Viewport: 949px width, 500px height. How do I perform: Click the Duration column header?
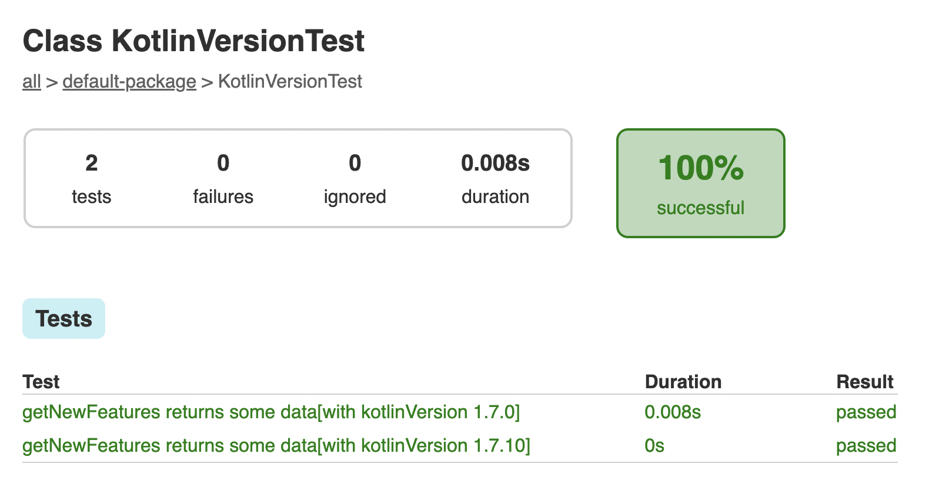click(x=683, y=382)
